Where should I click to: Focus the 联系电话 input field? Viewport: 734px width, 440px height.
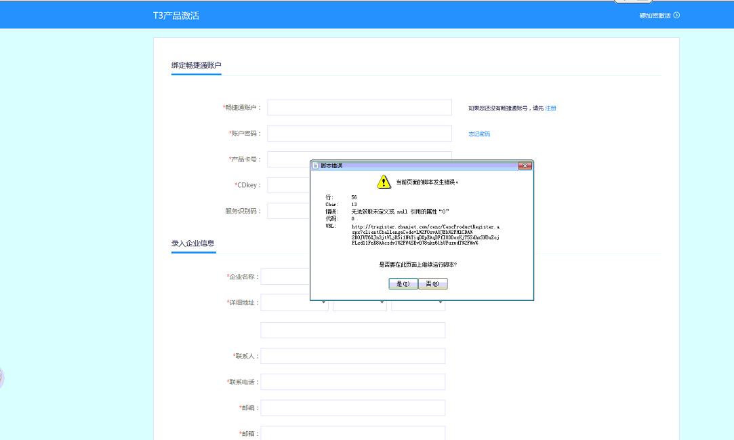coord(352,382)
